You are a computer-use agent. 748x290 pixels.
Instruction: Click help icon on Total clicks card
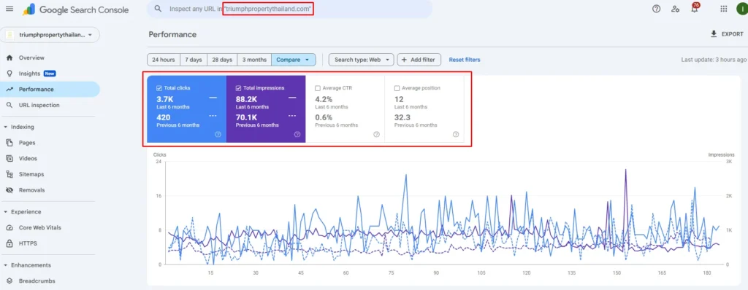[x=218, y=134]
